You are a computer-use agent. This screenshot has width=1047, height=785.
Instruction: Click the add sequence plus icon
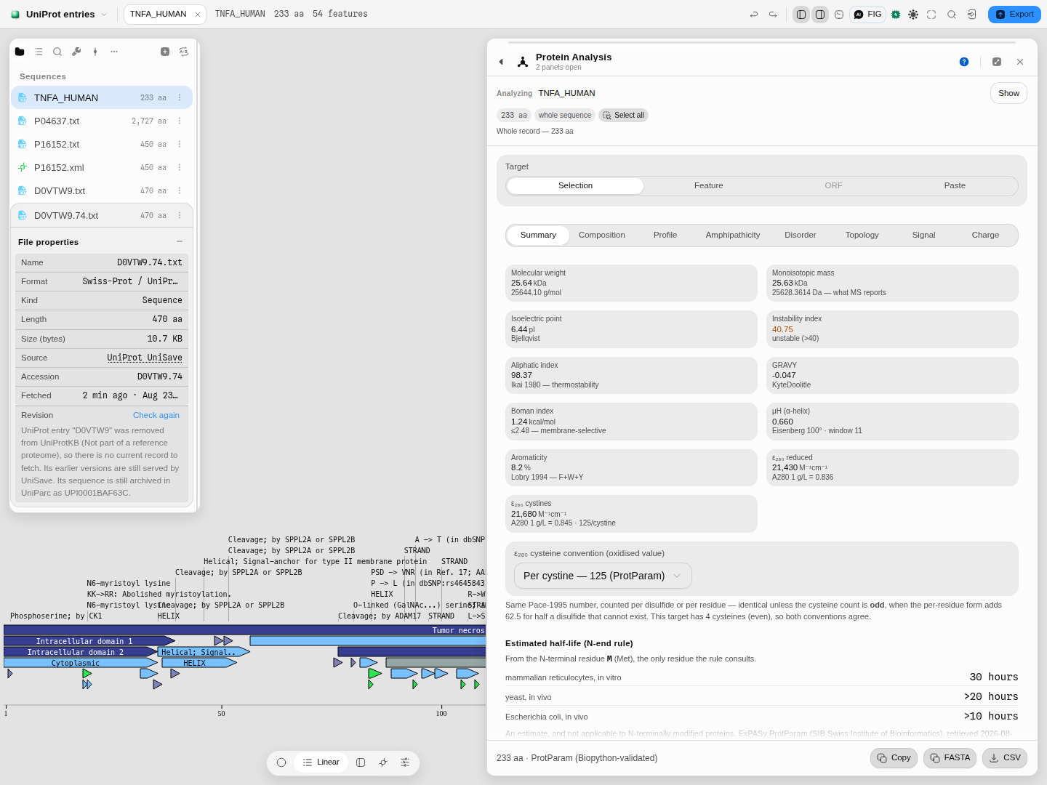pyautogui.click(x=165, y=52)
